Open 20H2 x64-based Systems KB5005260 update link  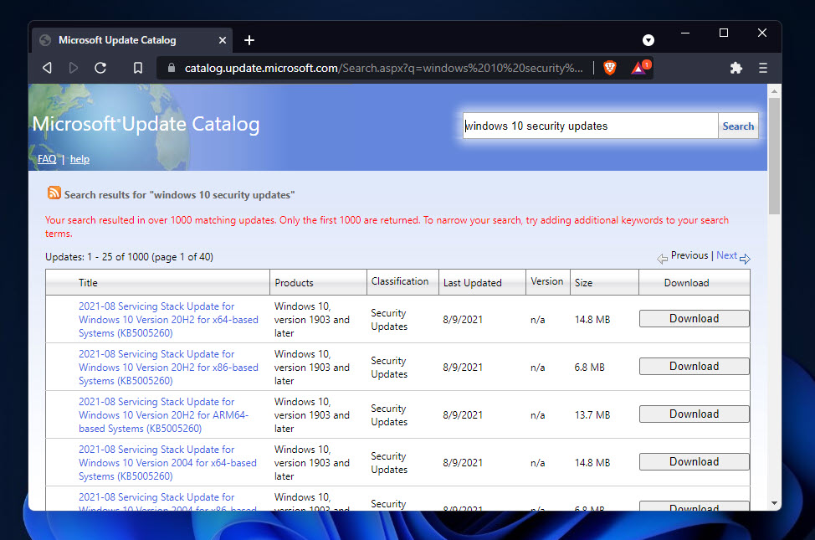tap(168, 320)
